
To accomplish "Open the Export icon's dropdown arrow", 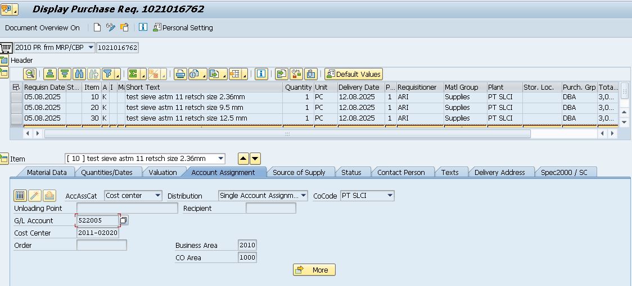I will [224, 75].
